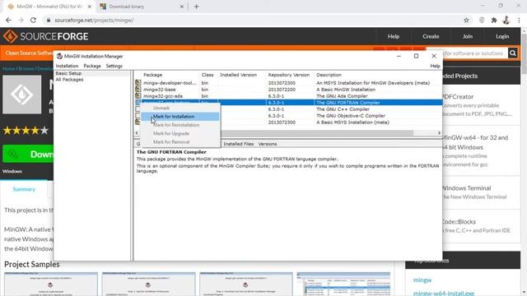Click the MinGW Installation Manager title icon
Viewport: 527px width, 296px height.
[x=59, y=56]
